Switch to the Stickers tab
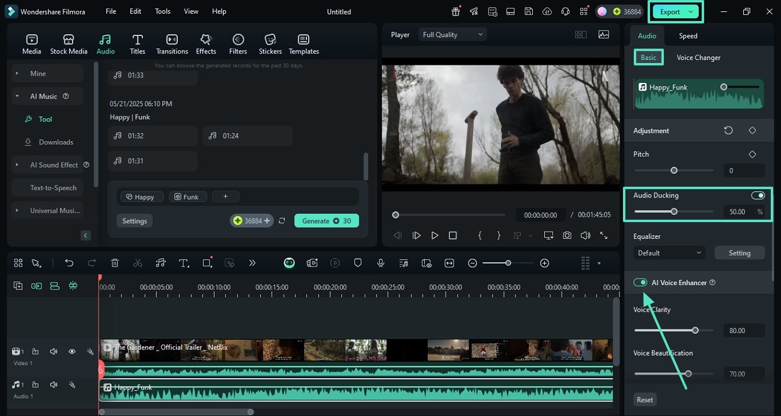Image resolution: width=781 pixels, height=416 pixels. coord(270,44)
